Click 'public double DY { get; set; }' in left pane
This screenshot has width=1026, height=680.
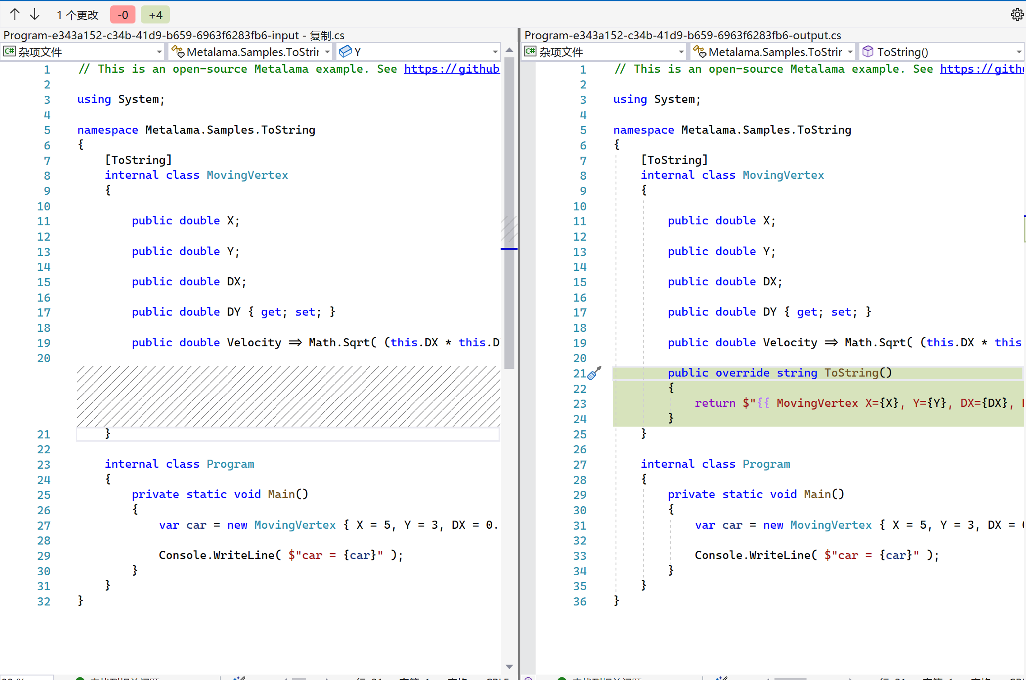233,312
